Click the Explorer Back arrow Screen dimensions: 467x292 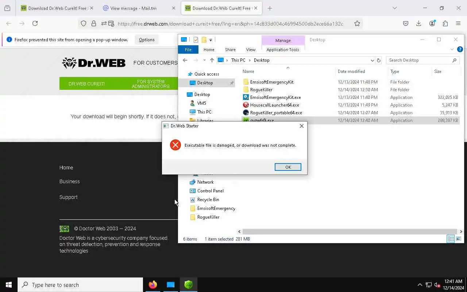(185, 60)
